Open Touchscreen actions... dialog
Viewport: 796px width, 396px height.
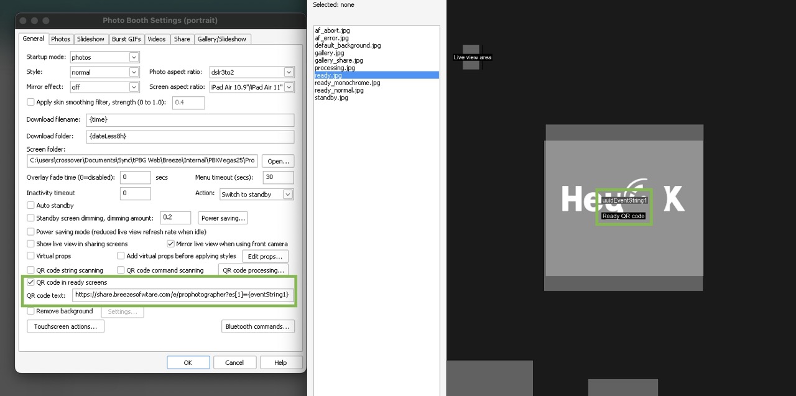(x=65, y=326)
